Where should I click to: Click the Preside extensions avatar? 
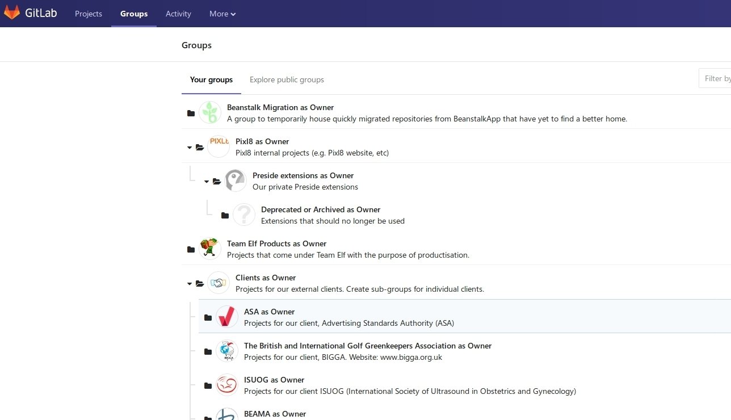click(x=236, y=180)
